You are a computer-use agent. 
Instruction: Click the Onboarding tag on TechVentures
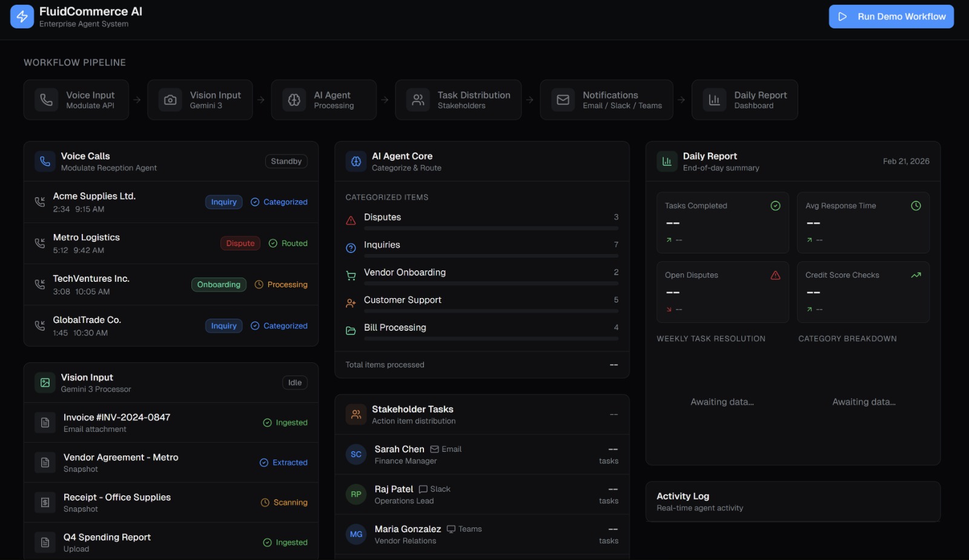pos(219,284)
